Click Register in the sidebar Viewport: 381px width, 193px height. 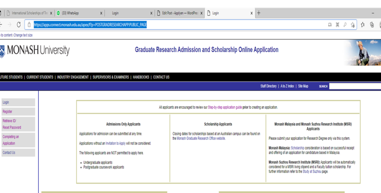[x=18, y=112]
